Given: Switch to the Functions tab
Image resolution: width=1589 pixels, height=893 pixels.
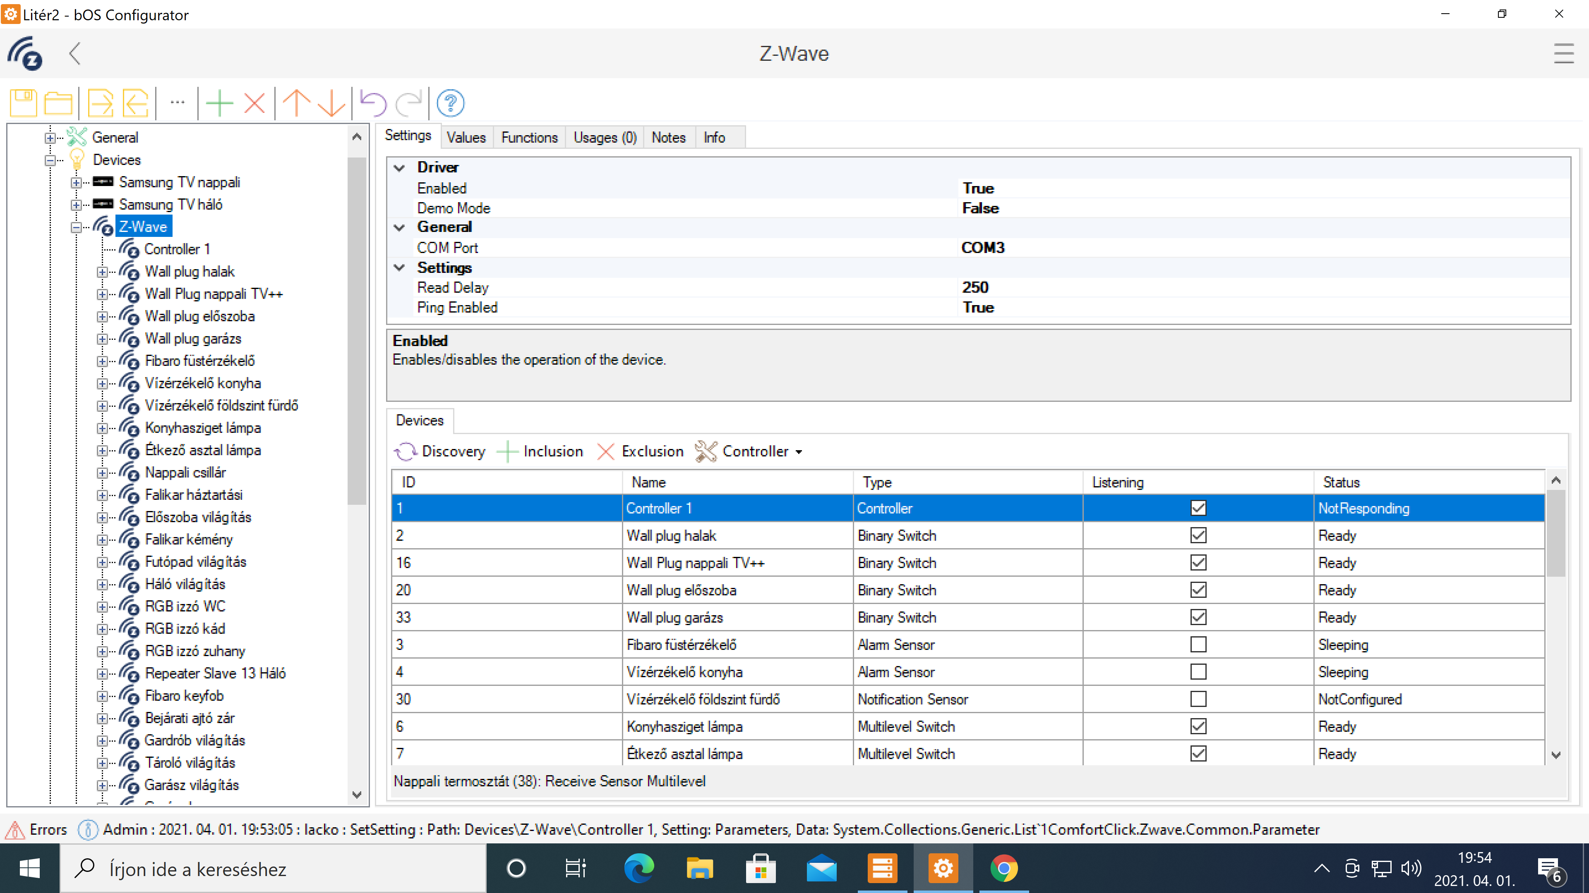Looking at the screenshot, I should click(x=529, y=137).
